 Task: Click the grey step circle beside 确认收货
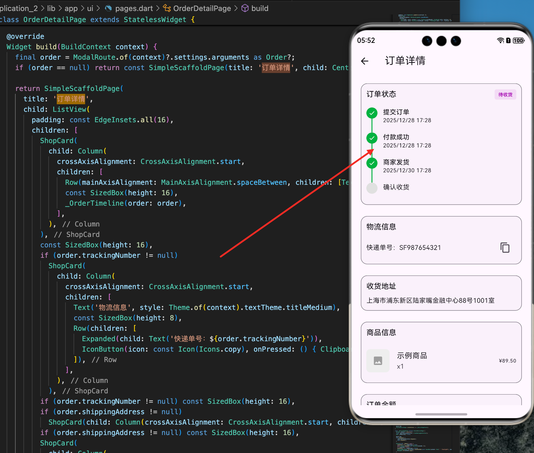(372, 188)
